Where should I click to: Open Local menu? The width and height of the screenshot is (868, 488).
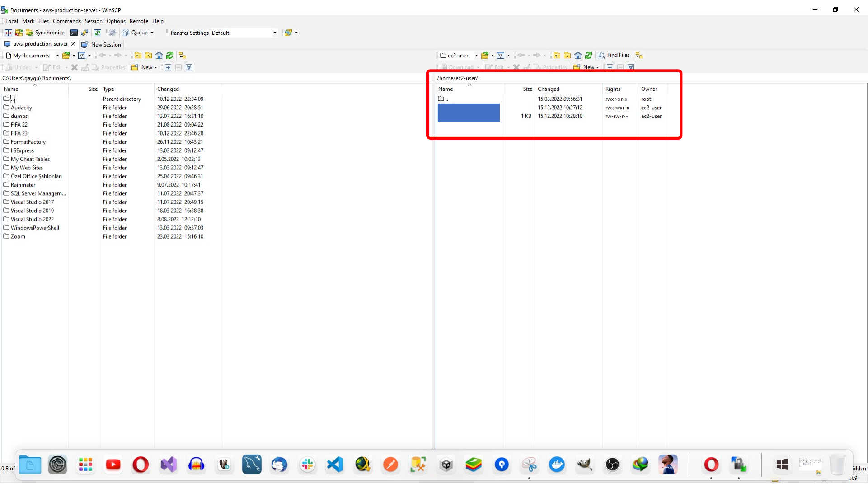(12, 21)
